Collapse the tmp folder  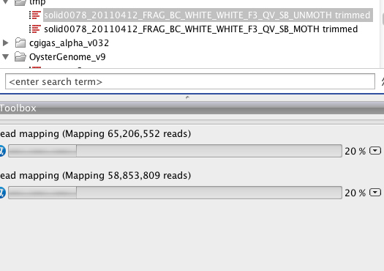[x=5, y=2]
